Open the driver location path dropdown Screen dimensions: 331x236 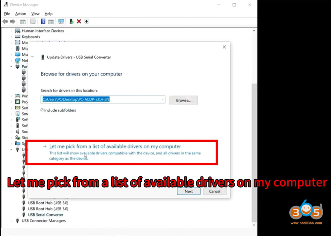coord(162,99)
